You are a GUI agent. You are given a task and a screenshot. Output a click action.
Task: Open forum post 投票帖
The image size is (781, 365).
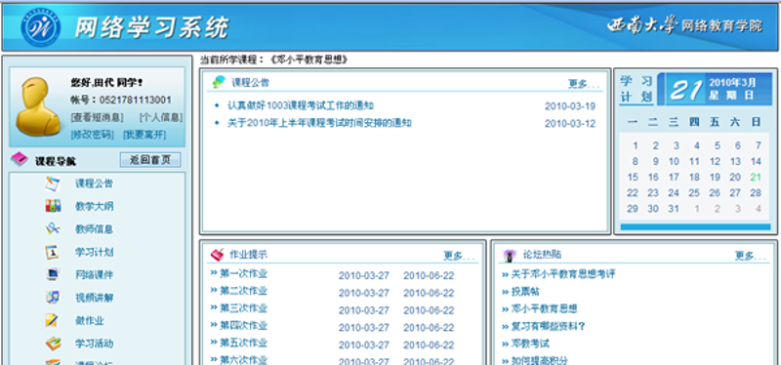coord(525,291)
